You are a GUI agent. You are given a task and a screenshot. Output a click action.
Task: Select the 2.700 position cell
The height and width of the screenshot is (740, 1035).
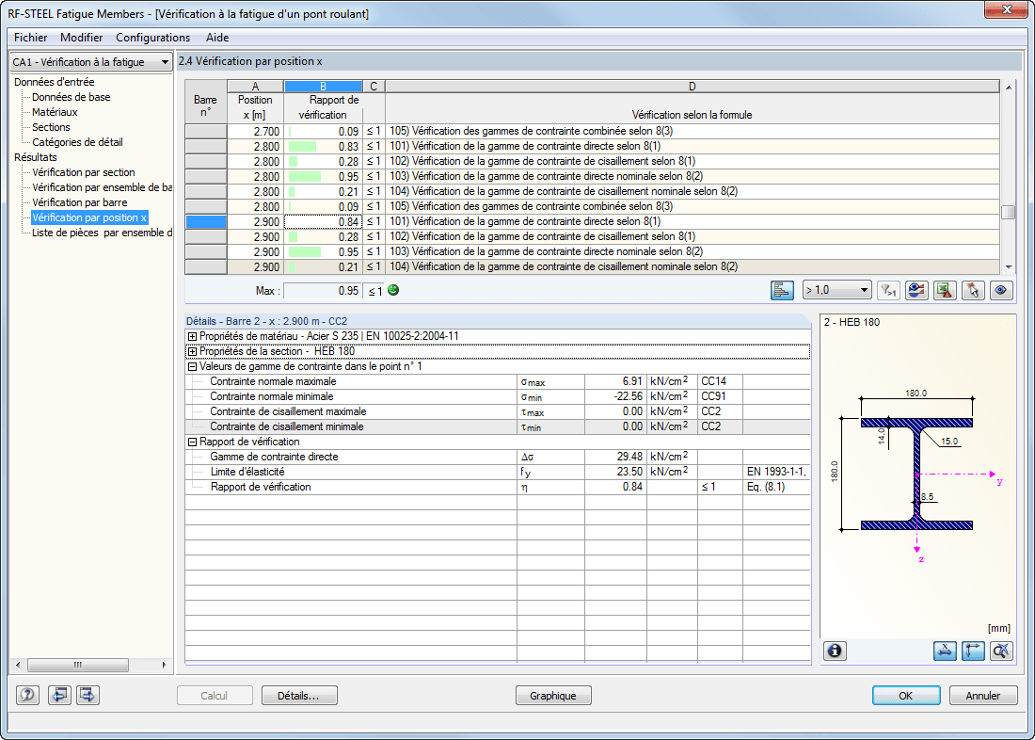click(x=255, y=131)
